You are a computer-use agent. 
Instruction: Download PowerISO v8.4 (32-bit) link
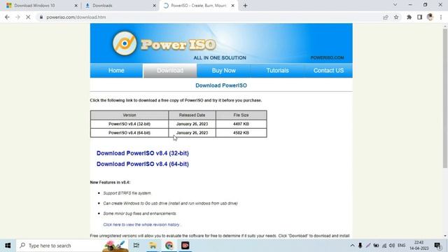tap(143, 153)
